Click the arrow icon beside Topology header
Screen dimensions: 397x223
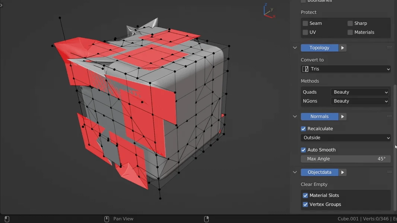click(342, 48)
